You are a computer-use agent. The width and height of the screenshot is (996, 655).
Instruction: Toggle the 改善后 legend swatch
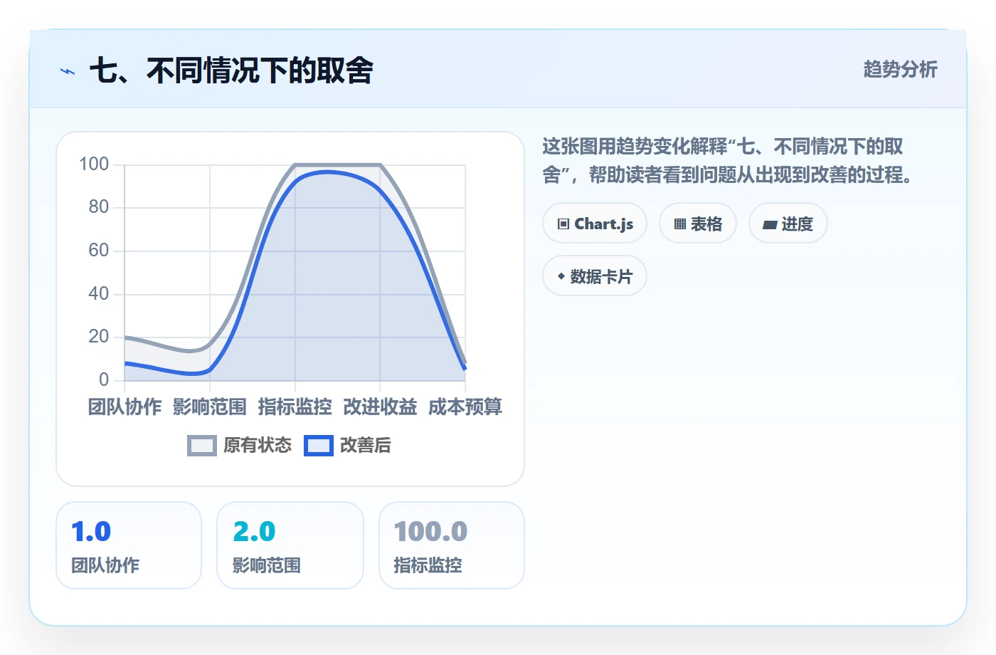[x=319, y=446]
